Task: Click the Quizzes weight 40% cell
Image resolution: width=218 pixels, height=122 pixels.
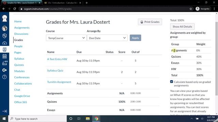Action: tap(199, 57)
